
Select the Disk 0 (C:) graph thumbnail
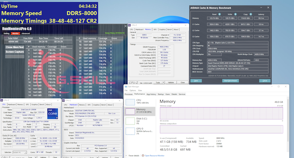coord(130,121)
